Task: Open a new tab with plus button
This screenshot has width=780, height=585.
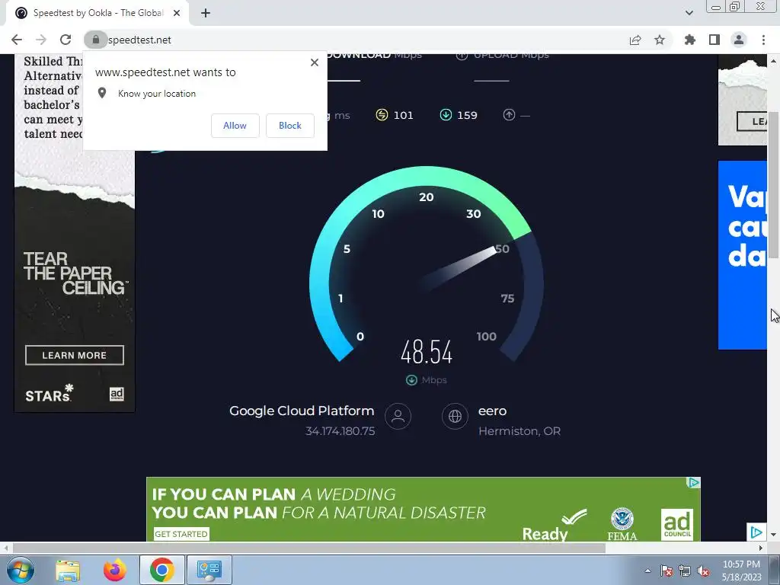Action: [206, 13]
